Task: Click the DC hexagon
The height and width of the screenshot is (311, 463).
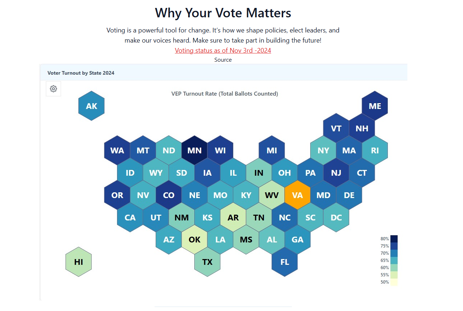Action: (x=336, y=218)
